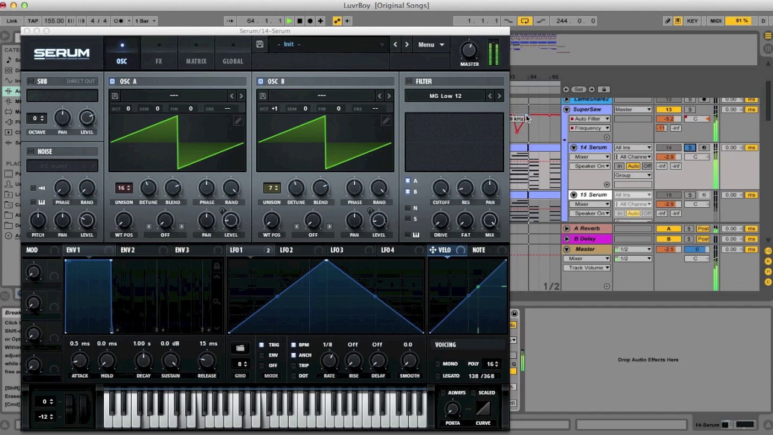Image resolution: width=773 pixels, height=435 pixels.
Task: Disable OSC A
Action: coord(112,81)
